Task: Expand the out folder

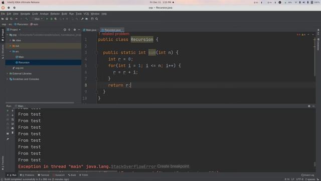Action: (x=10, y=46)
